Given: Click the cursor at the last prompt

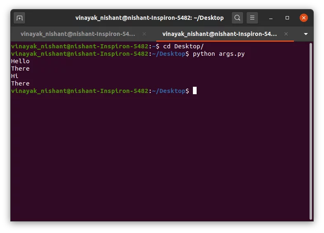Looking at the screenshot, I should [x=195, y=90].
